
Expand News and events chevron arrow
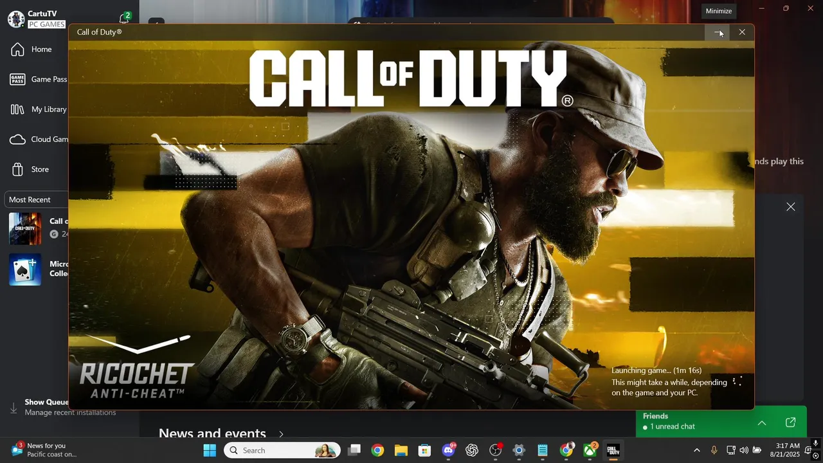pyautogui.click(x=281, y=434)
